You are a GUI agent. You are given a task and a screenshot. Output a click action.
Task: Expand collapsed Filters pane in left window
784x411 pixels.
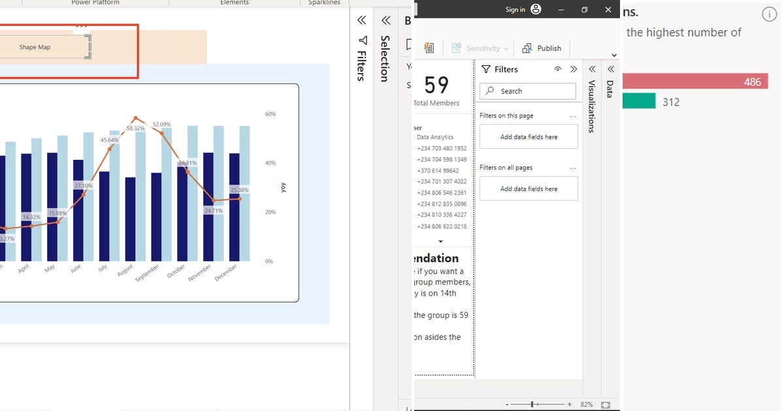coord(362,21)
